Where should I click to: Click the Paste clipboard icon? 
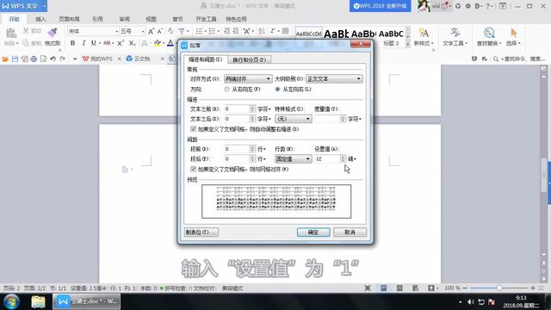(x=11, y=33)
